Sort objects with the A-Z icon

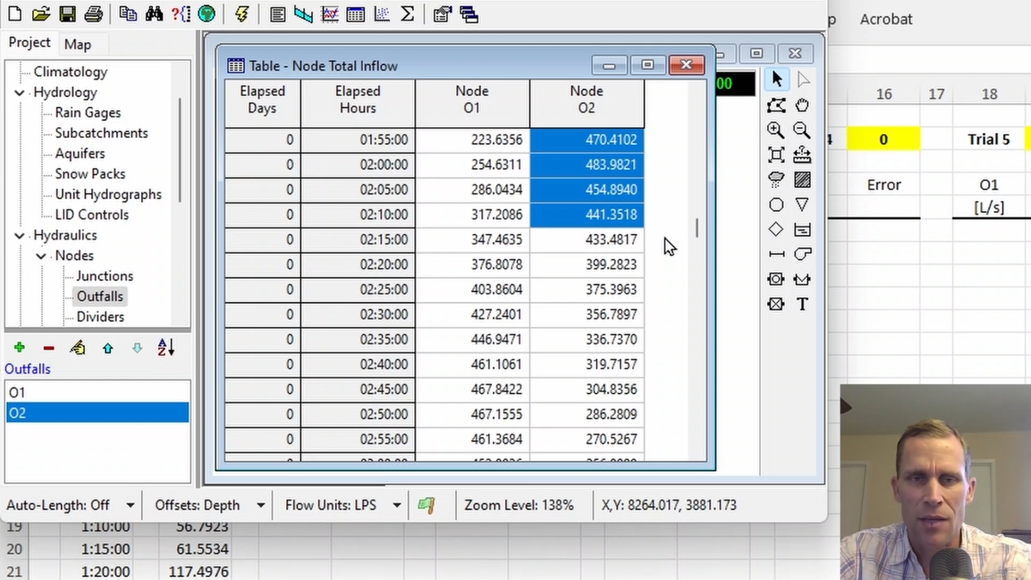166,348
